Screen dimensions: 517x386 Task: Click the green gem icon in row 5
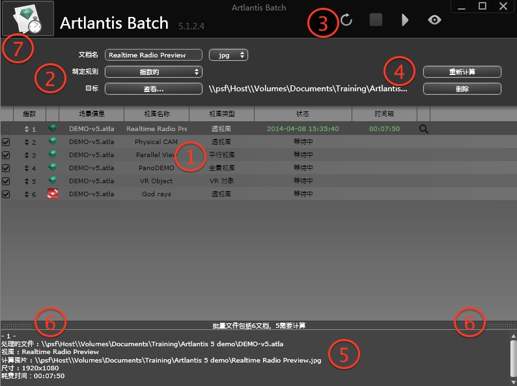coord(53,180)
